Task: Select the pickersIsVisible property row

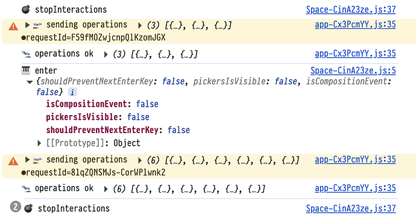Action: click(98, 117)
